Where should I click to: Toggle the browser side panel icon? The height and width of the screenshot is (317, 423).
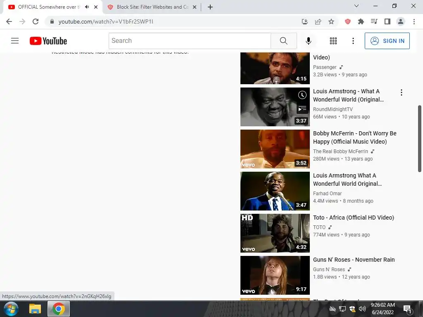[387, 21]
